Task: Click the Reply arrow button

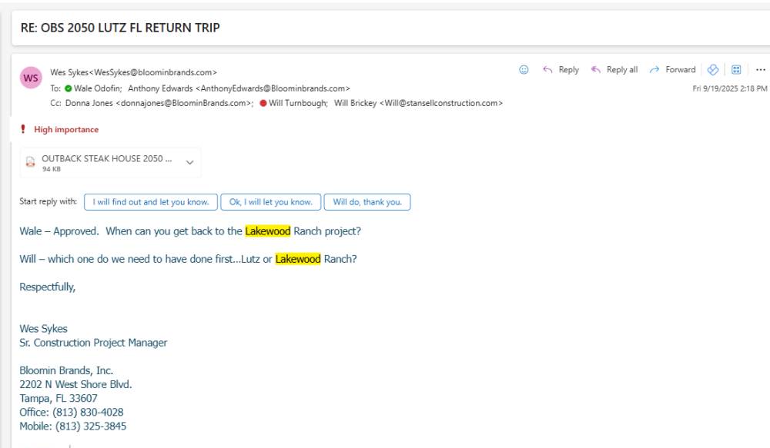Action: [561, 70]
